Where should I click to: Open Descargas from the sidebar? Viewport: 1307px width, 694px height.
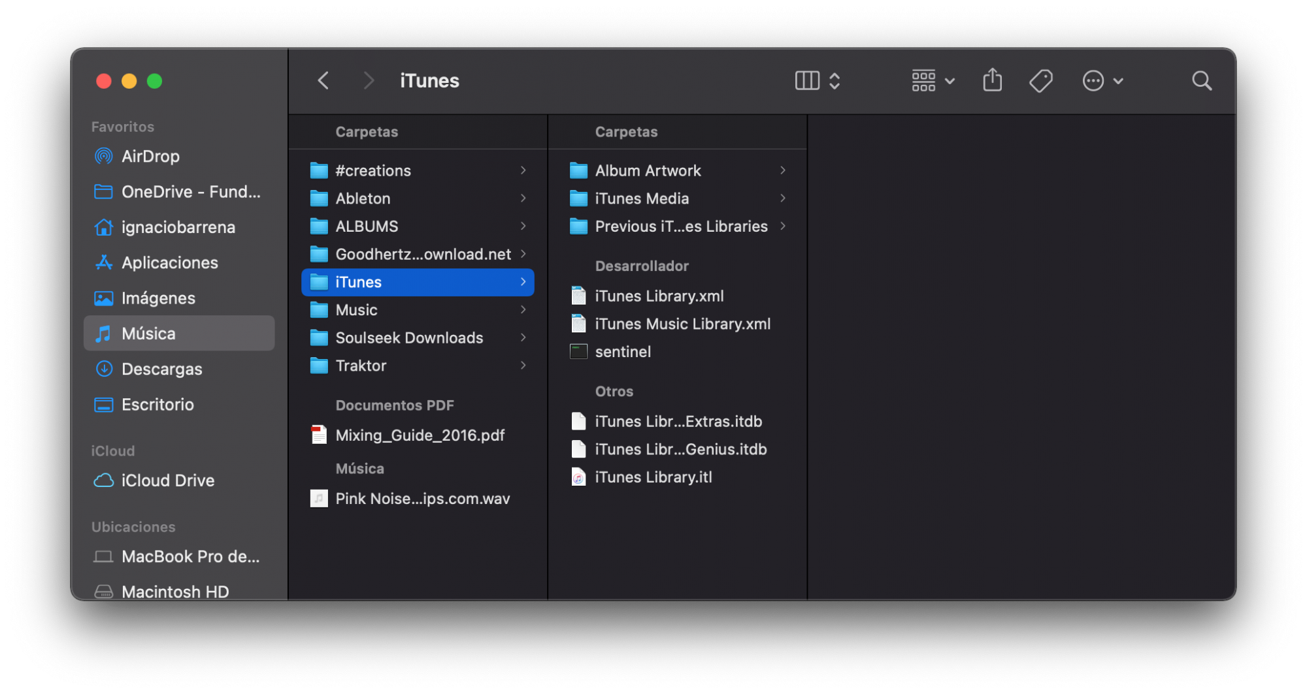click(x=179, y=369)
